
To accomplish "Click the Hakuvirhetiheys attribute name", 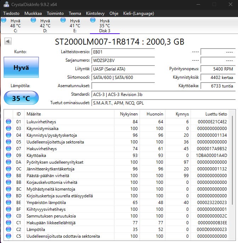I will point(42,149).
